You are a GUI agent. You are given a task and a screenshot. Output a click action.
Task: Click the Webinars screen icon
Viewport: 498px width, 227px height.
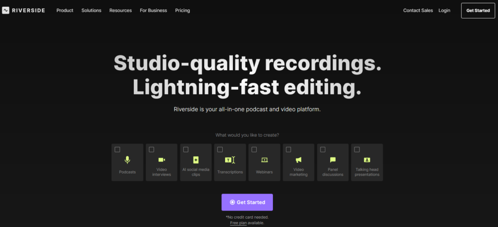click(x=264, y=160)
